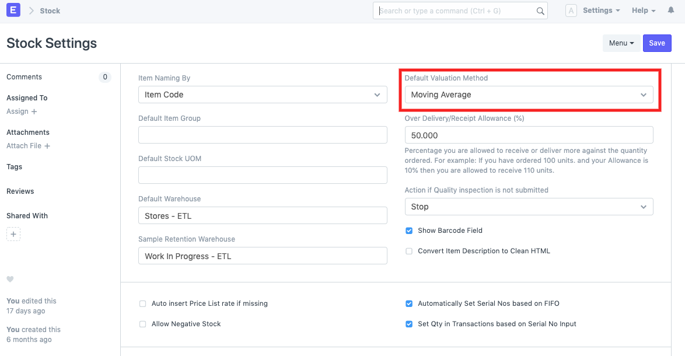Enable Convert Item Description to Clean HTML
The image size is (685, 356).
(409, 251)
